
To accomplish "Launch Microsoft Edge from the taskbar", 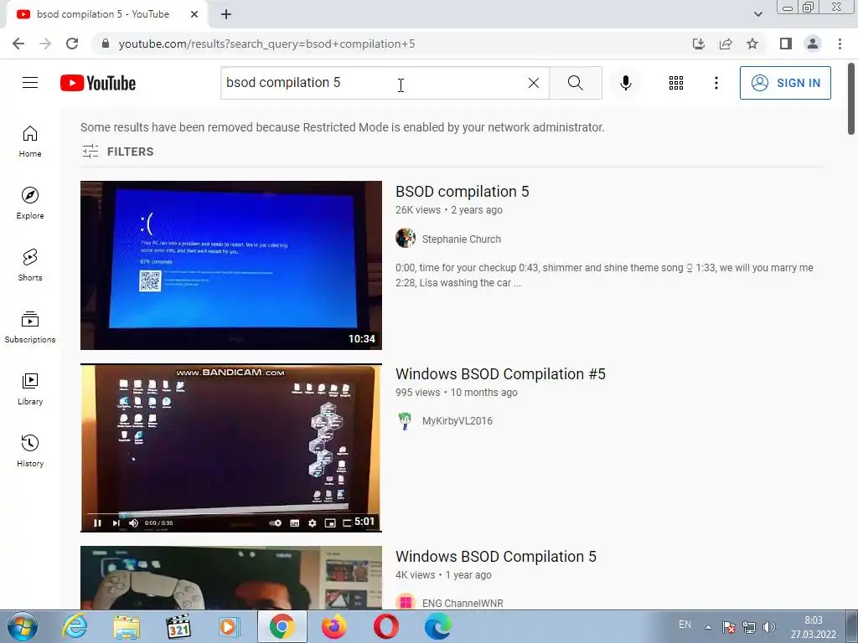I will tap(437, 626).
